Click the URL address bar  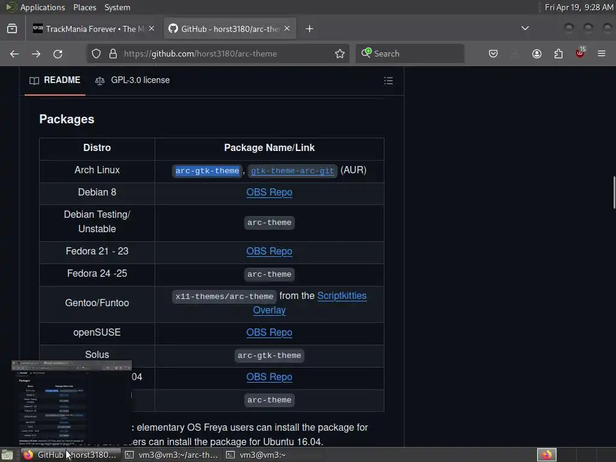point(218,54)
